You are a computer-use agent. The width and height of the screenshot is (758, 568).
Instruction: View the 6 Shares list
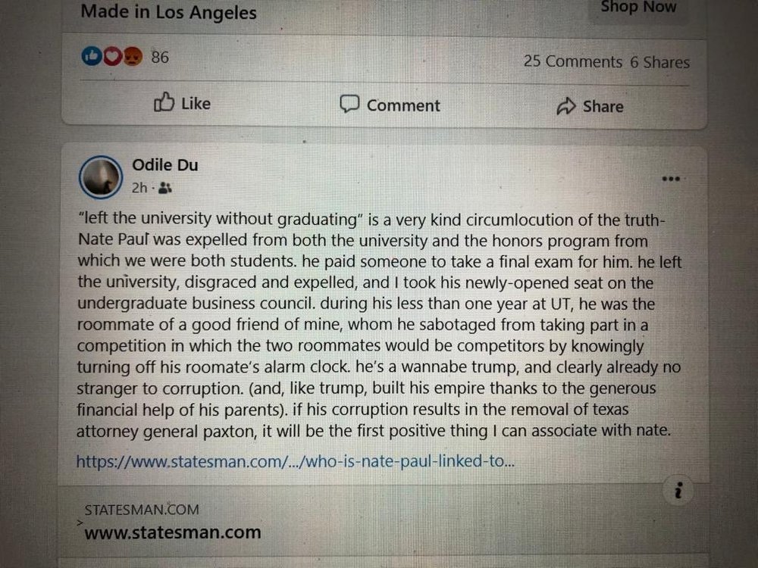click(659, 63)
